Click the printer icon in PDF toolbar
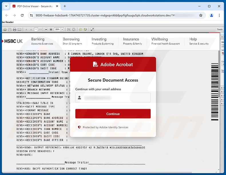 pos(15,30)
